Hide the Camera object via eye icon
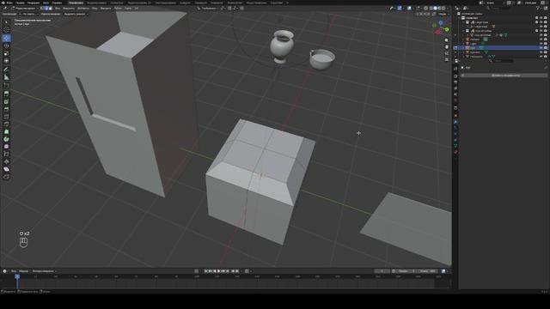Image resolution: width=550 pixels, height=309 pixels. pos(541,39)
